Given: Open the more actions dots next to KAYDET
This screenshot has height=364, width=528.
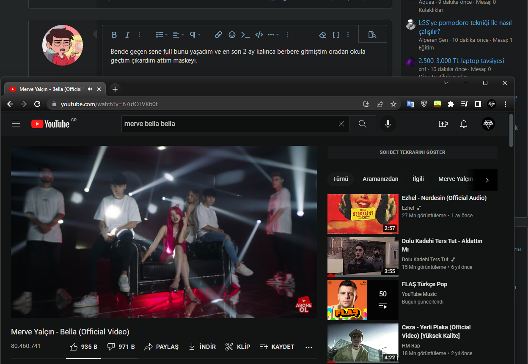Looking at the screenshot, I should click(309, 347).
